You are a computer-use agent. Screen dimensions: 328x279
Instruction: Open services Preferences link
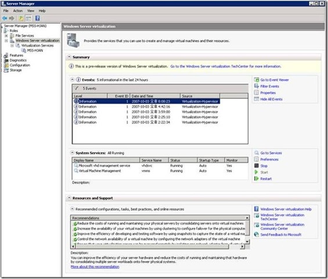coord(269,159)
